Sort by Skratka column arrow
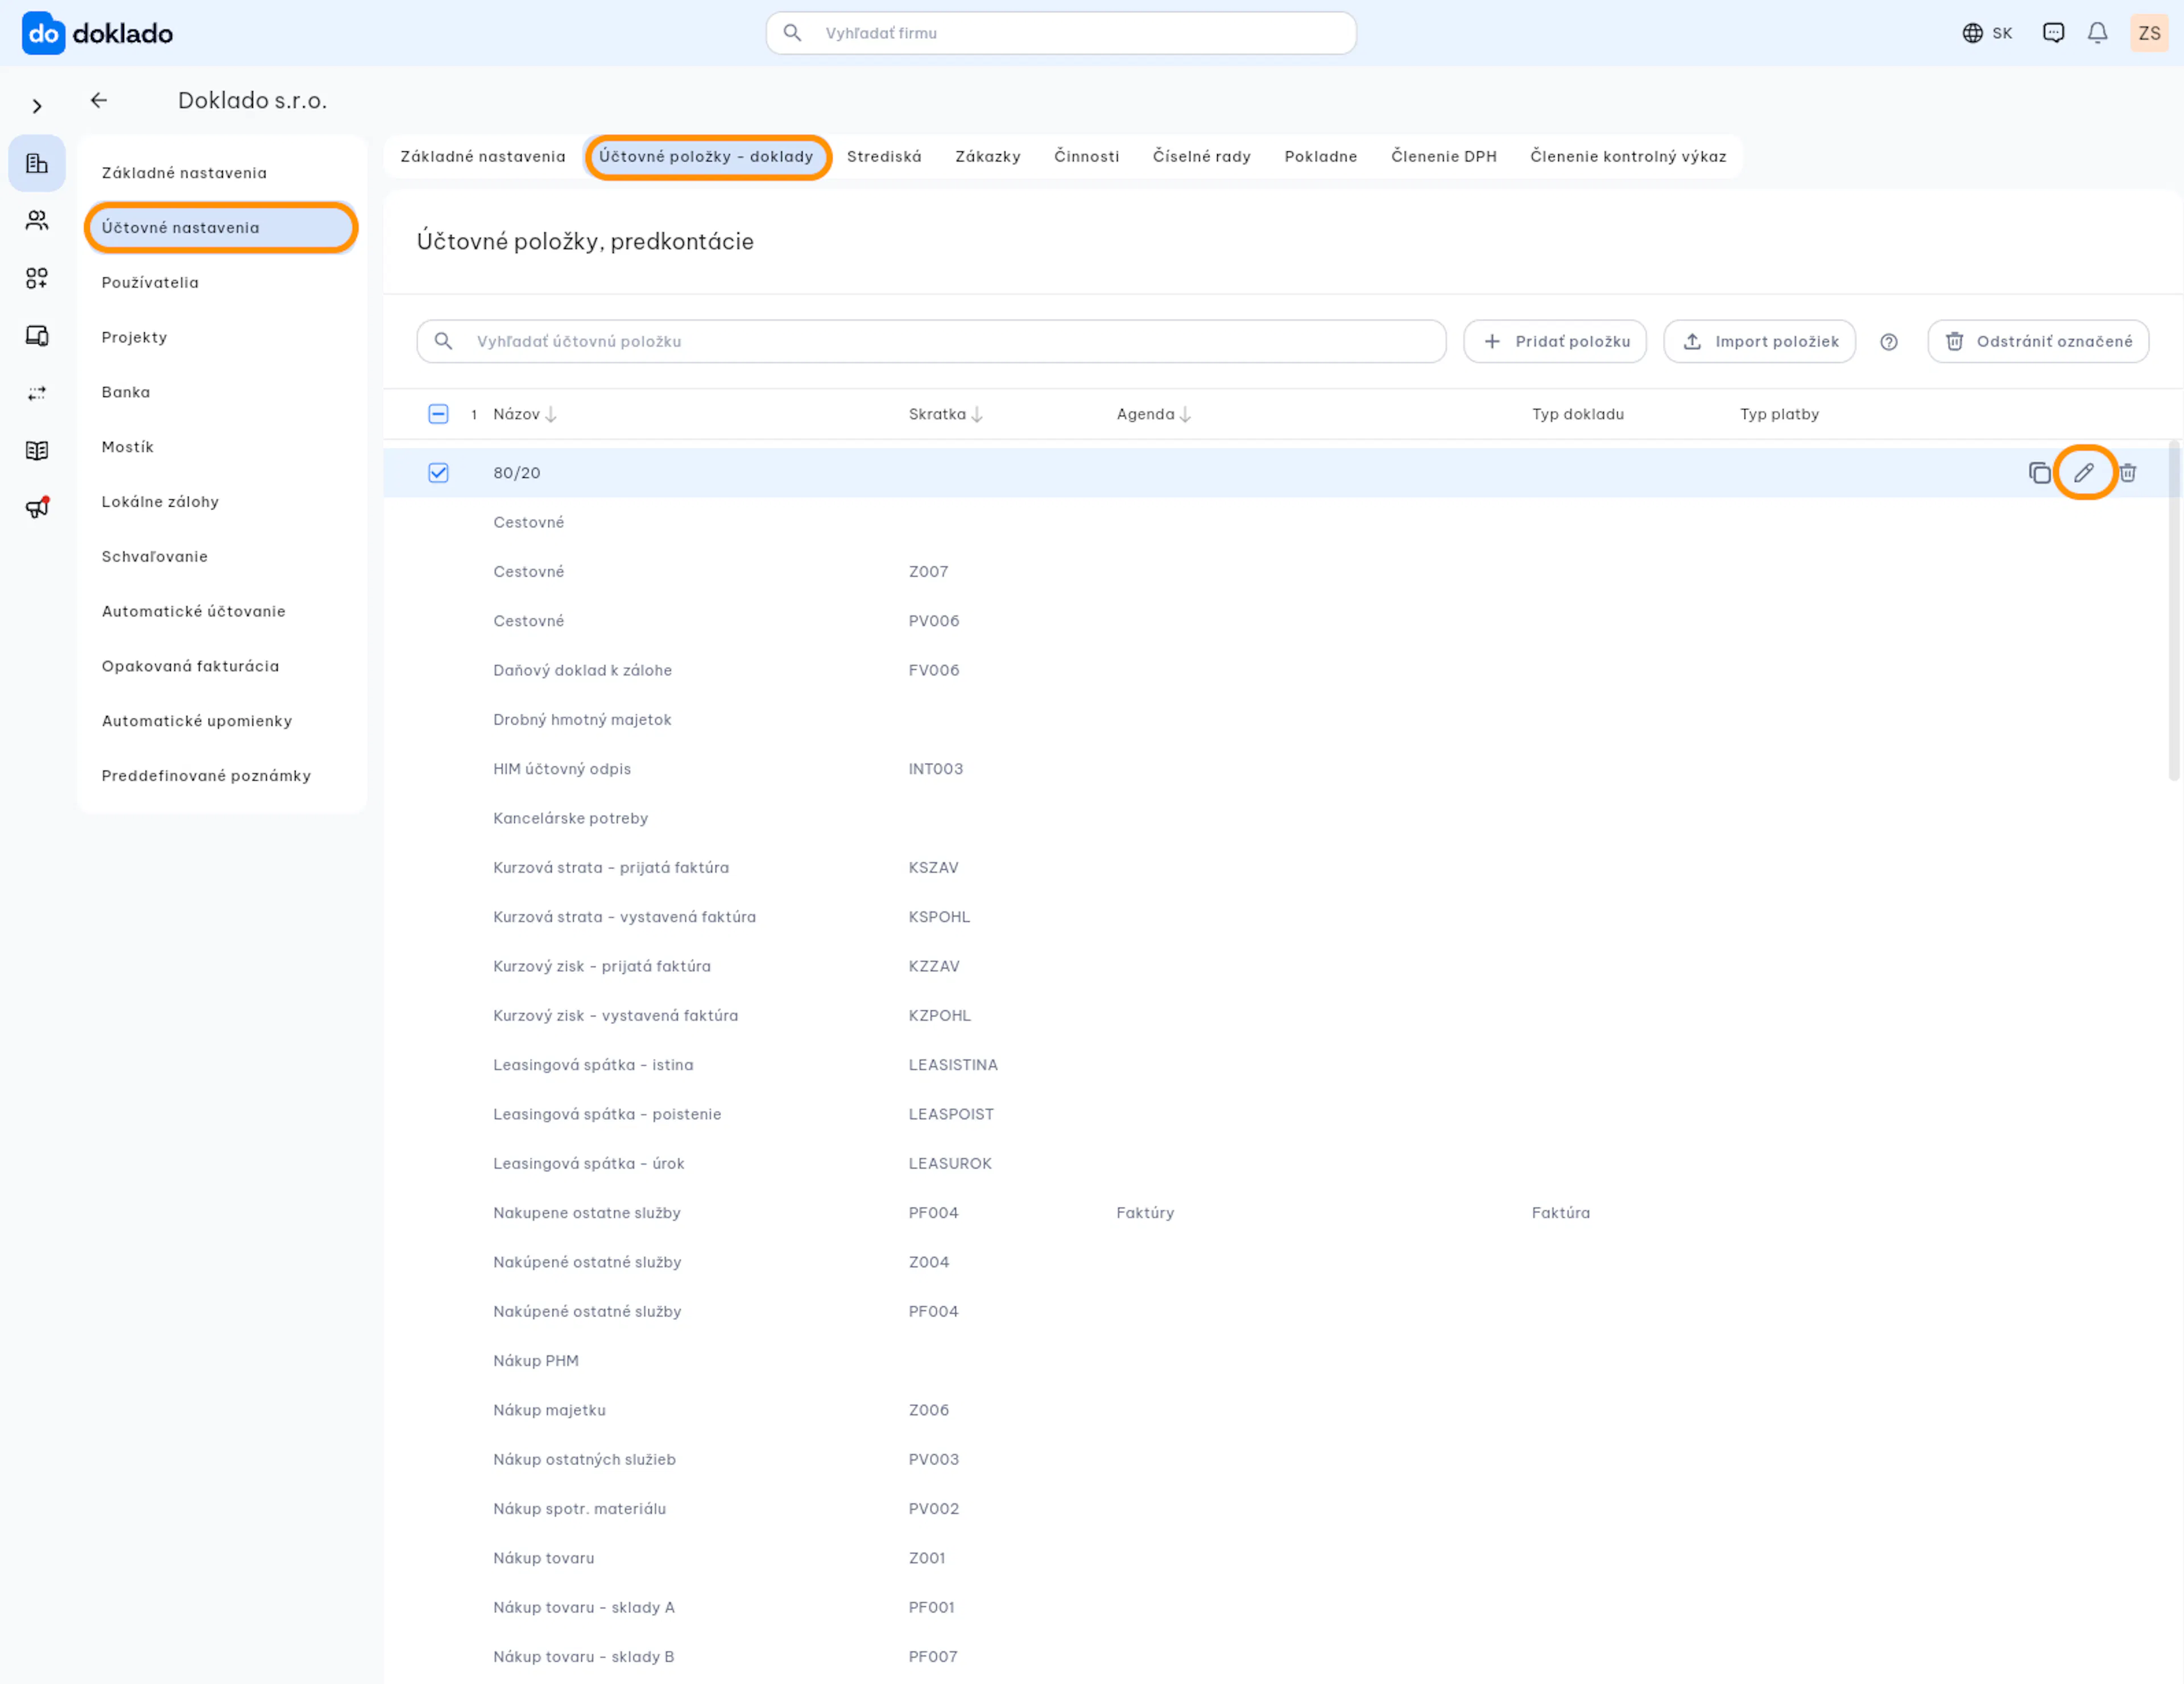The width and height of the screenshot is (2184, 1684). (x=977, y=414)
